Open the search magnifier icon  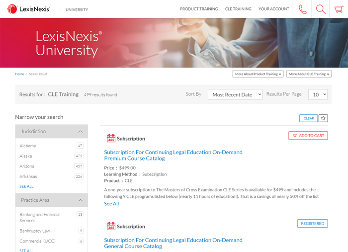click(321, 9)
